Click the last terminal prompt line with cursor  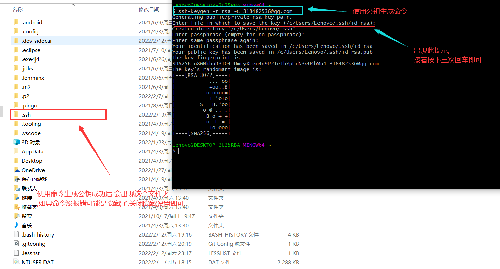tap(175, 151)
